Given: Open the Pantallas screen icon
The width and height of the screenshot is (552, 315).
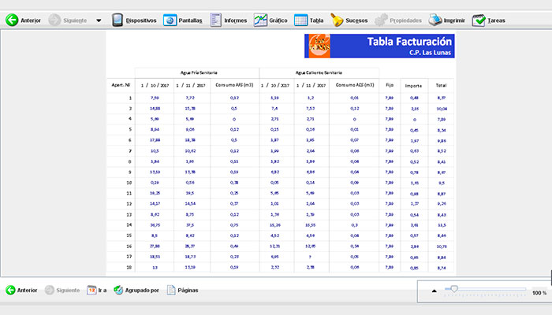Looking at the screenshot, I should pyautogui.click(x=170, y=20).
